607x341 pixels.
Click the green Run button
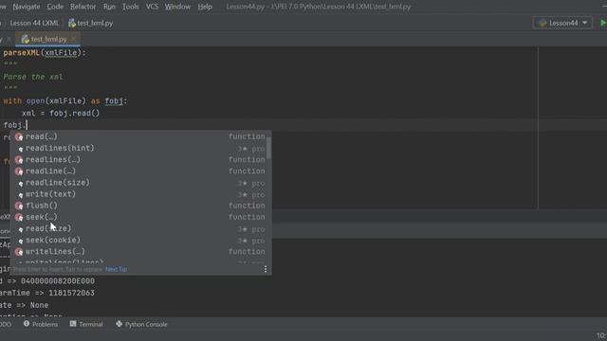[603, 23]
